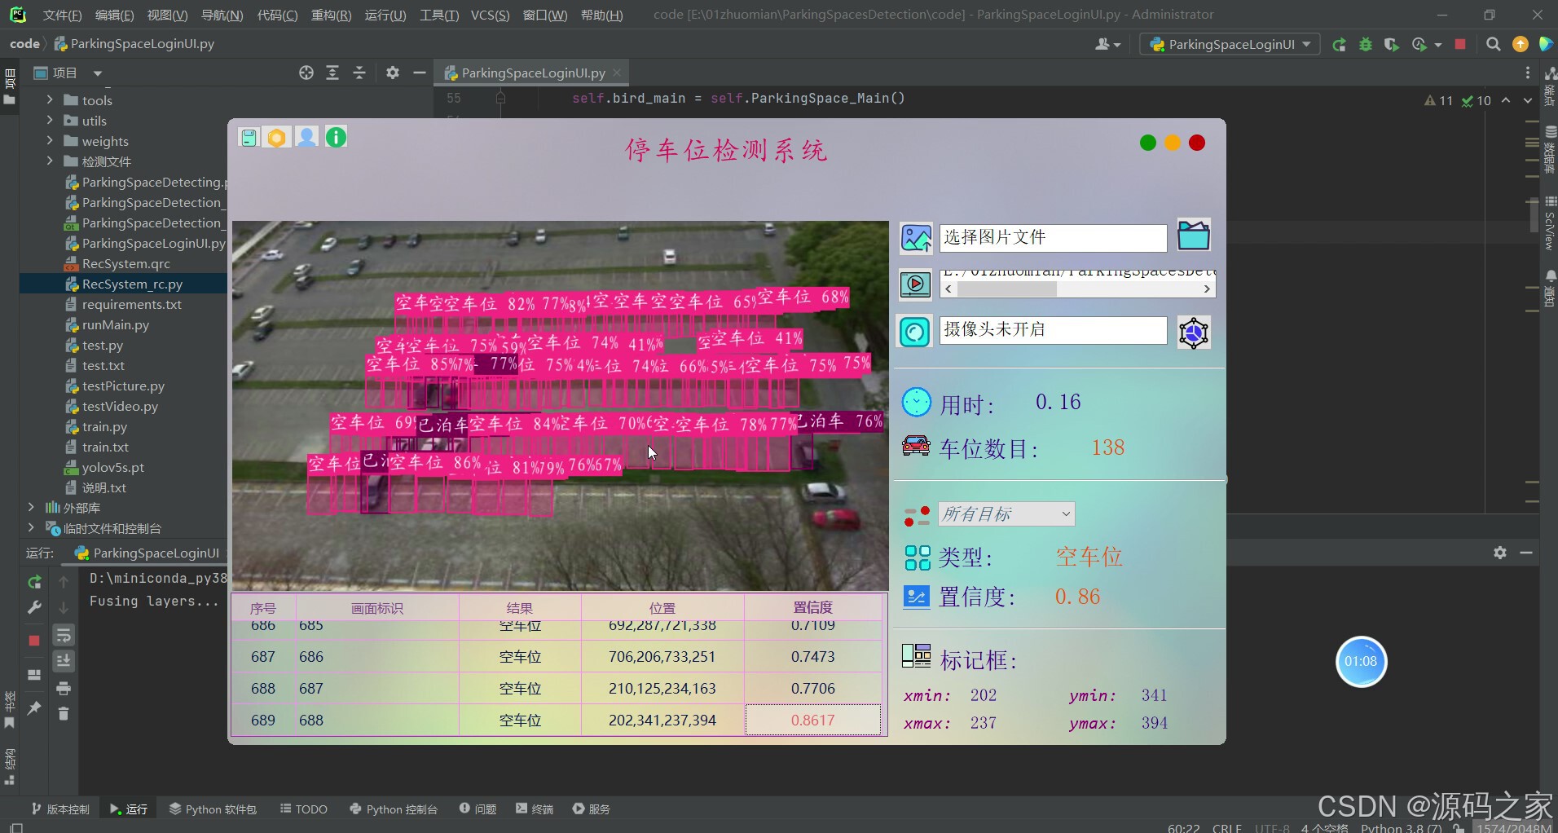Open the 所有目标 target dropdown
Screen dimensions: 1558x833
[x=1006, y=513]
